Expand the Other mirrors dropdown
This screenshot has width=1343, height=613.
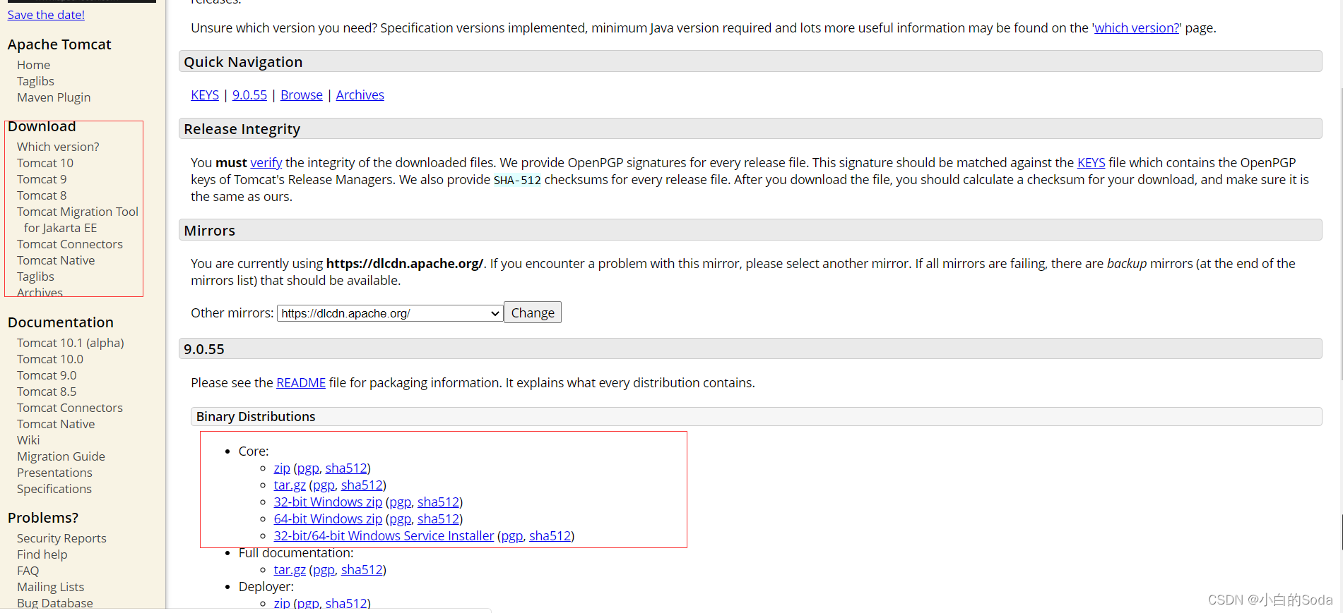pos(390,313)
